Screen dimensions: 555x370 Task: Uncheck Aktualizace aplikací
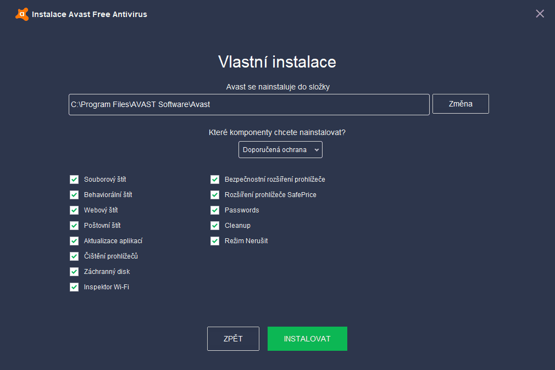click(74, 240)
